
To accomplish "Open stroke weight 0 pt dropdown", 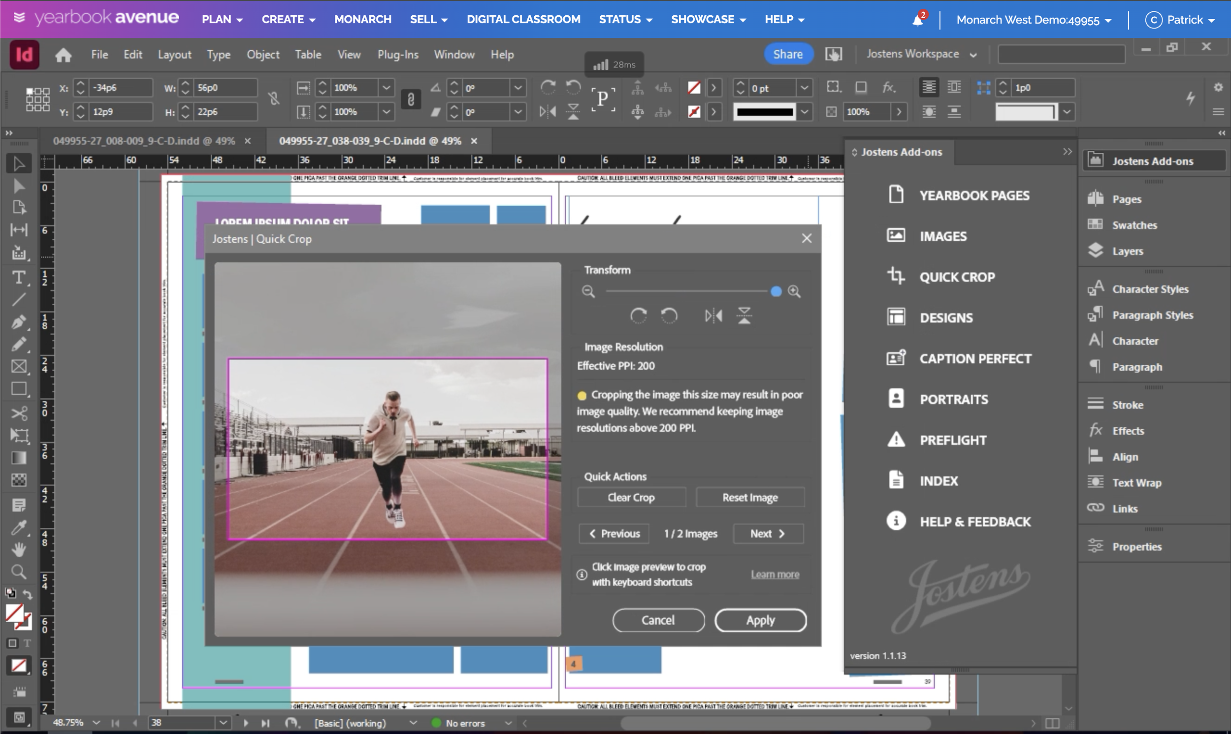I will pyautogui.click(x=805, y=88).
